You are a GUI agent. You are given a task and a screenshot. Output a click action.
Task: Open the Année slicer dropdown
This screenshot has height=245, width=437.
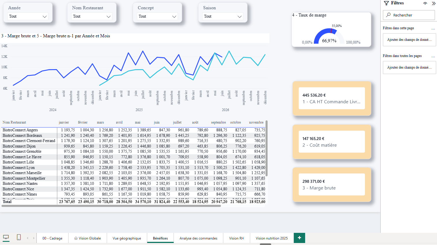(x=28, y=16)
